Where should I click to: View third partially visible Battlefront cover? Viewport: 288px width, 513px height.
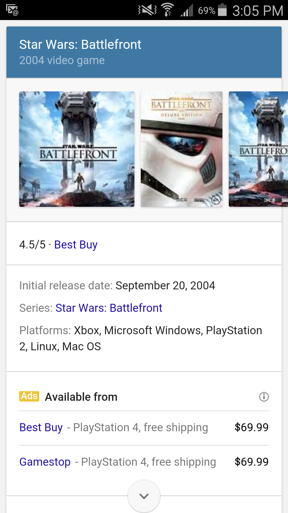[x=258, y=149]
